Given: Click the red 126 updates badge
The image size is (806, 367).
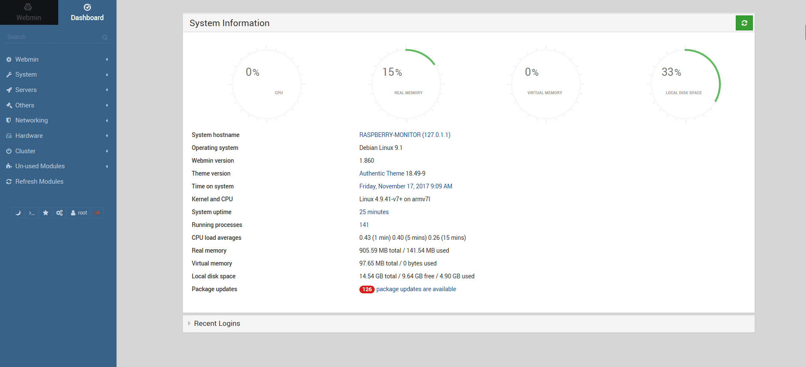Looking at the screenshot, I should tap(367, 289).
